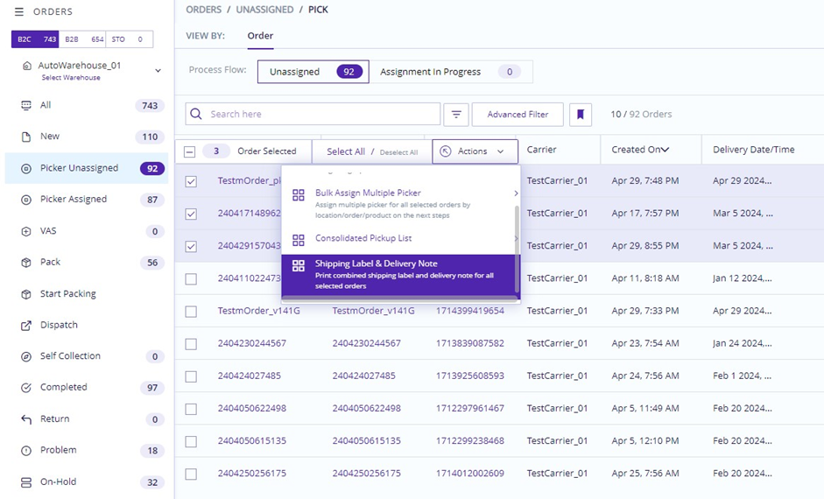The height and width of the screenshot is (499, 824).
Task: Check the 240424027485 row checkbox
Action: pos(191,376)
